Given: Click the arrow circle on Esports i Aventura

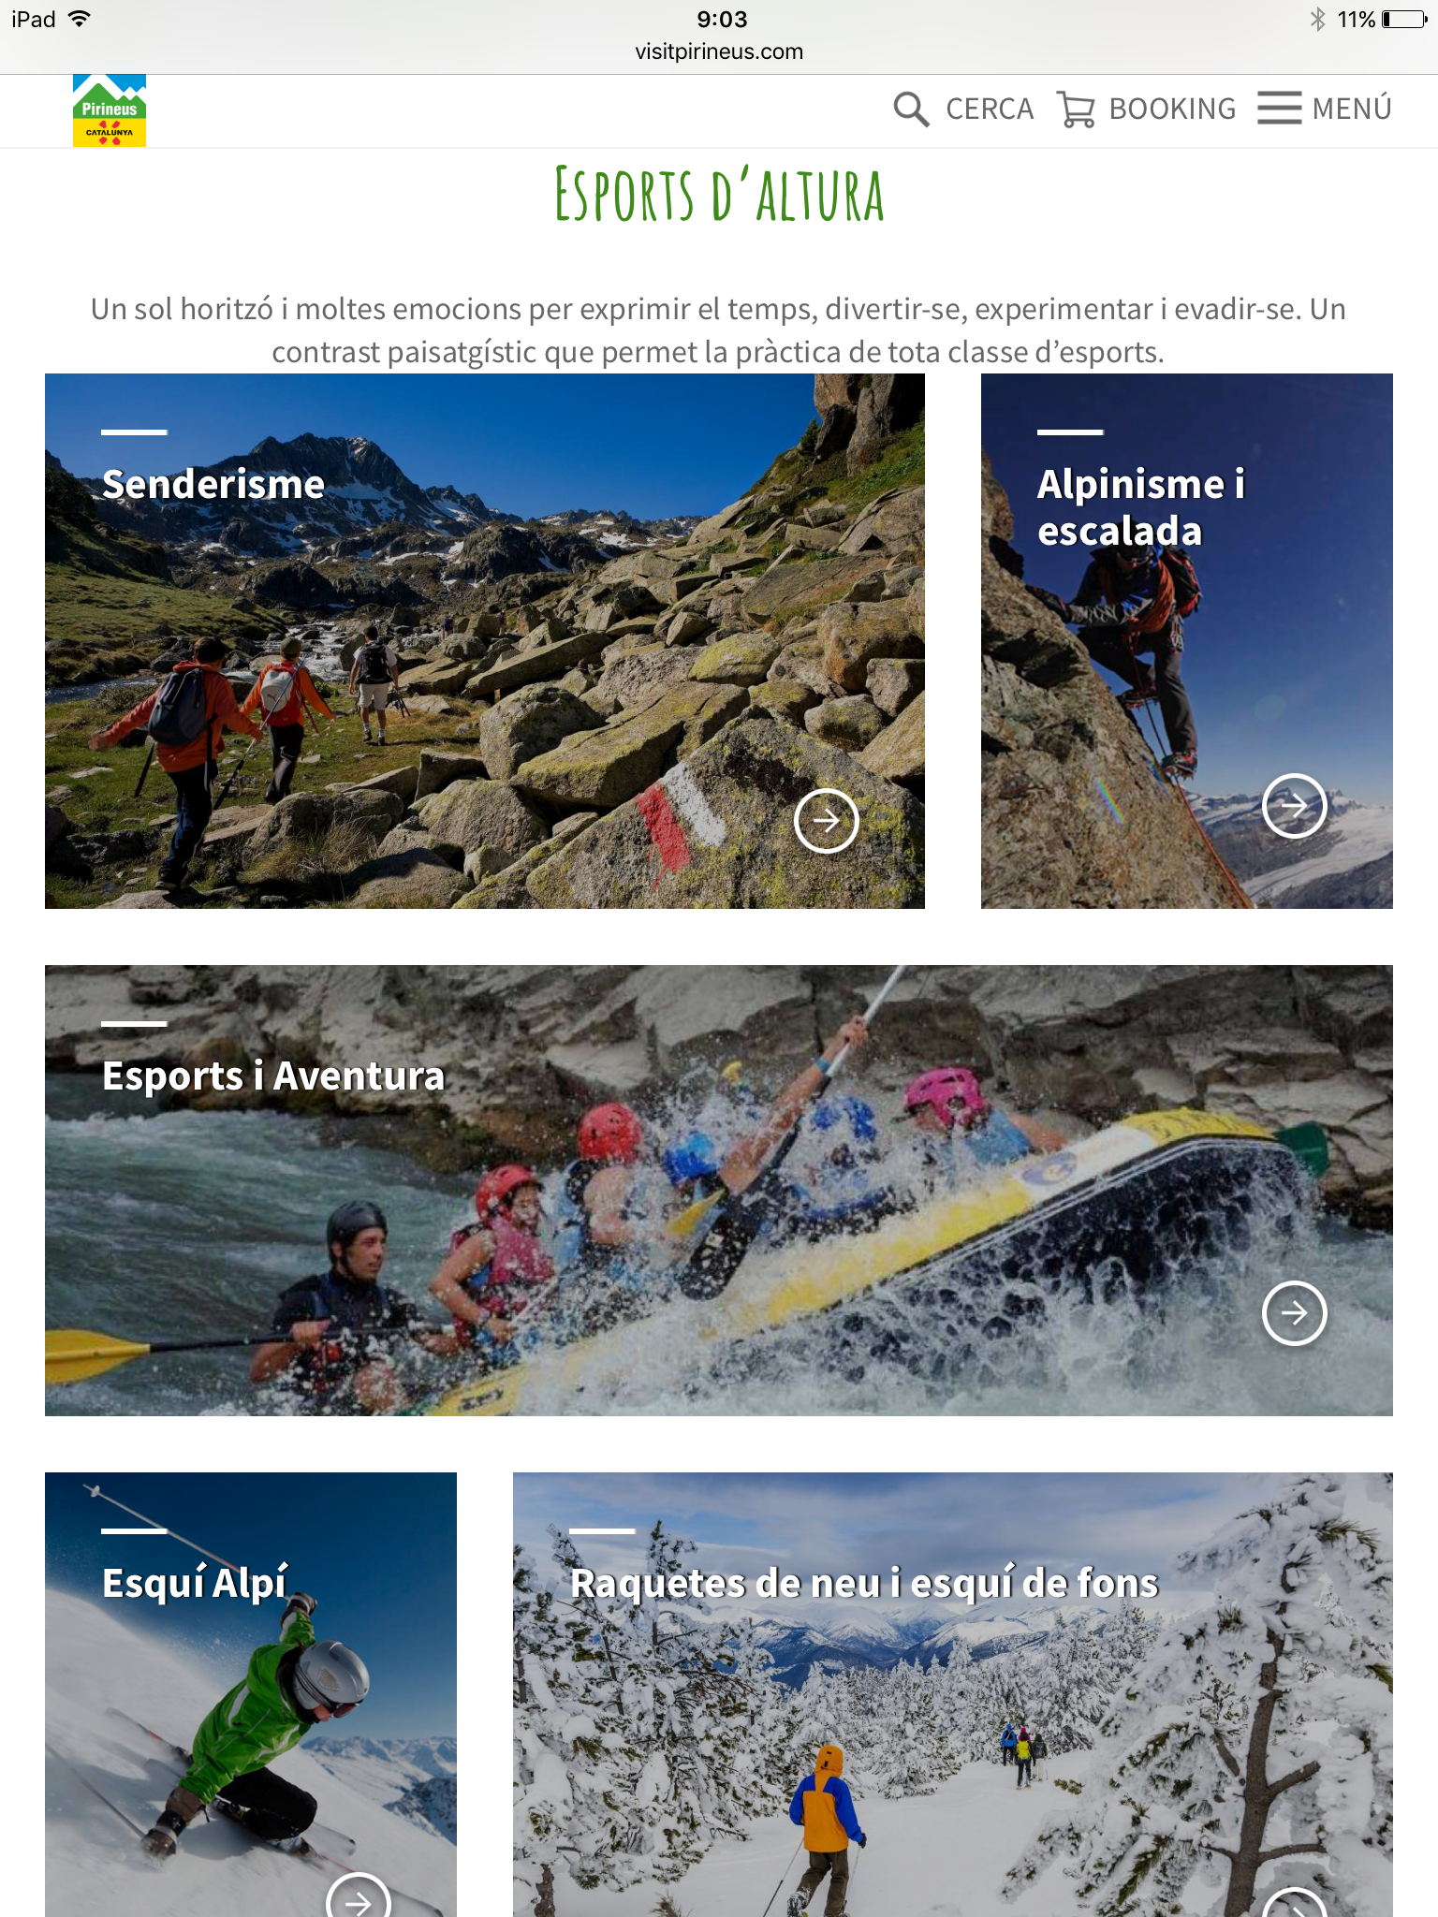Looking at the screenshot, I should tap(1295, 1313).
